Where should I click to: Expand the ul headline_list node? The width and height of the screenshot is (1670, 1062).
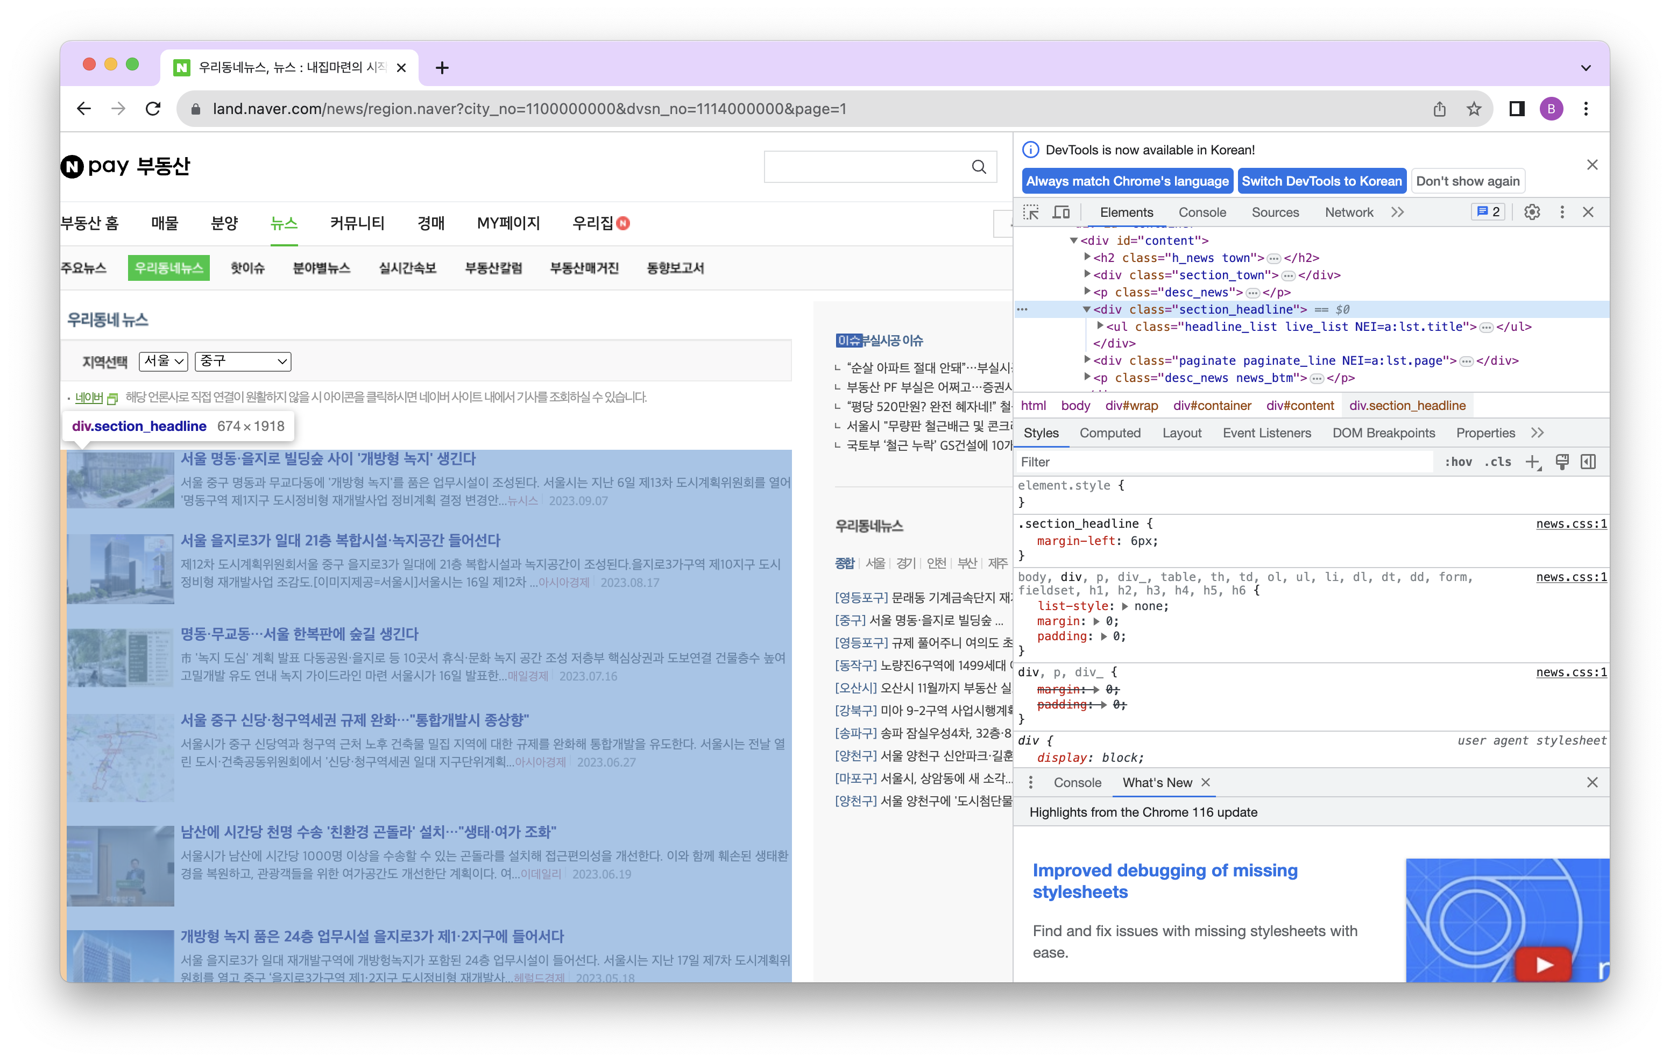(x=1100, y=326)
